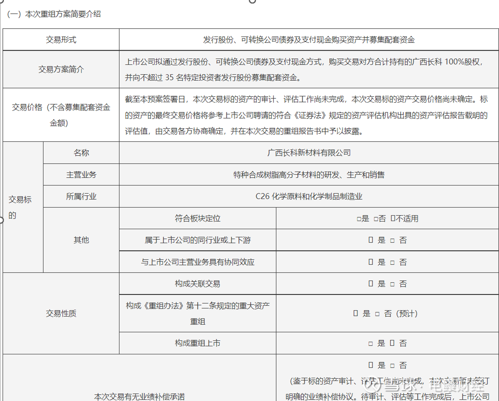Tick the 否 checkbox for 符合板块定位
Image resolution: width=499 pixels, height=401 pixels.
point(376,219)
